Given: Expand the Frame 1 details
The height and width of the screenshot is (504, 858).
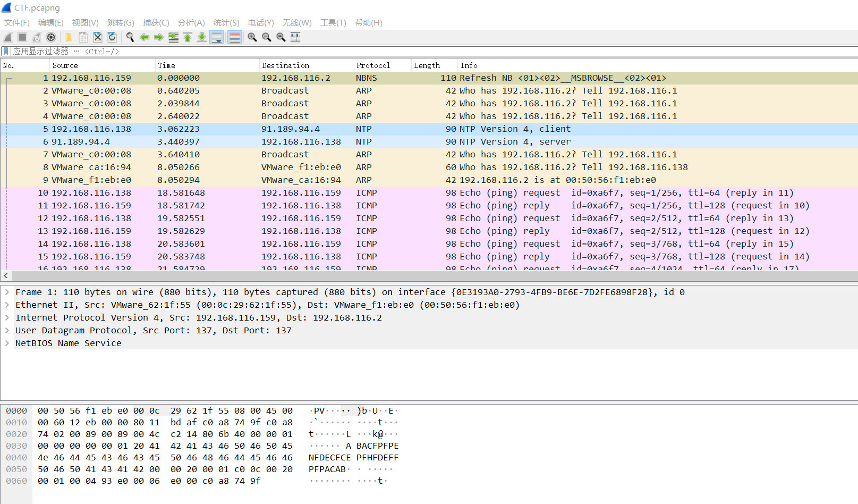Looking at the screenshot, I should pos(7,292).
